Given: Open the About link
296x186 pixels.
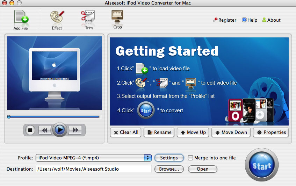Looking at the screenshot, I should pos(272,20).
